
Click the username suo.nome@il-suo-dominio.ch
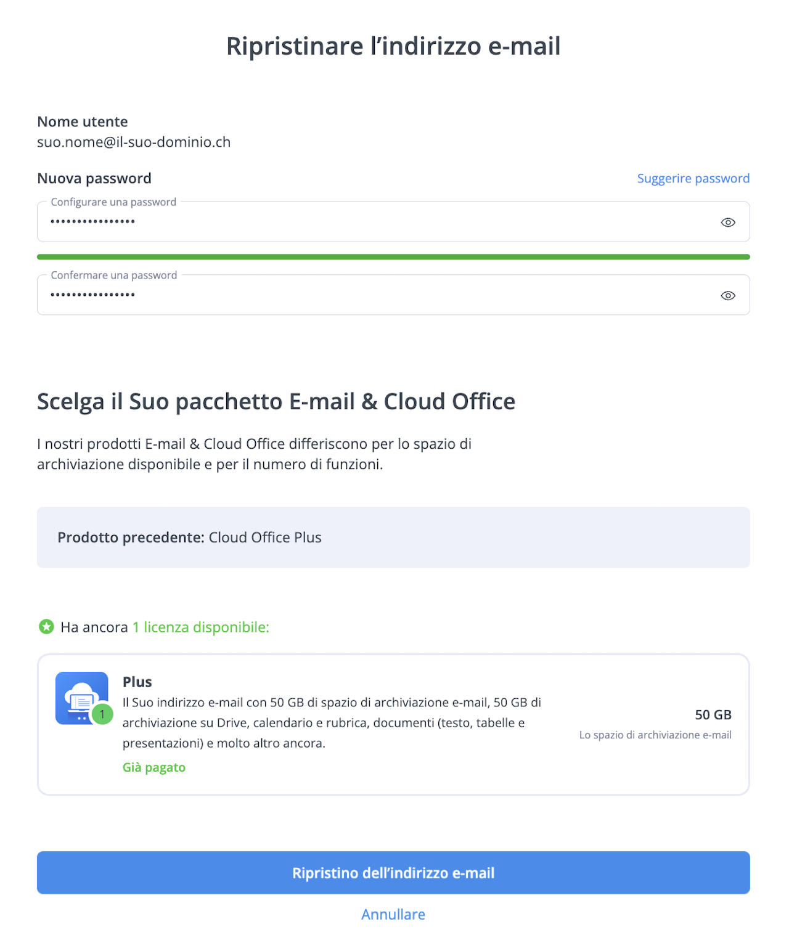point(134,142)
